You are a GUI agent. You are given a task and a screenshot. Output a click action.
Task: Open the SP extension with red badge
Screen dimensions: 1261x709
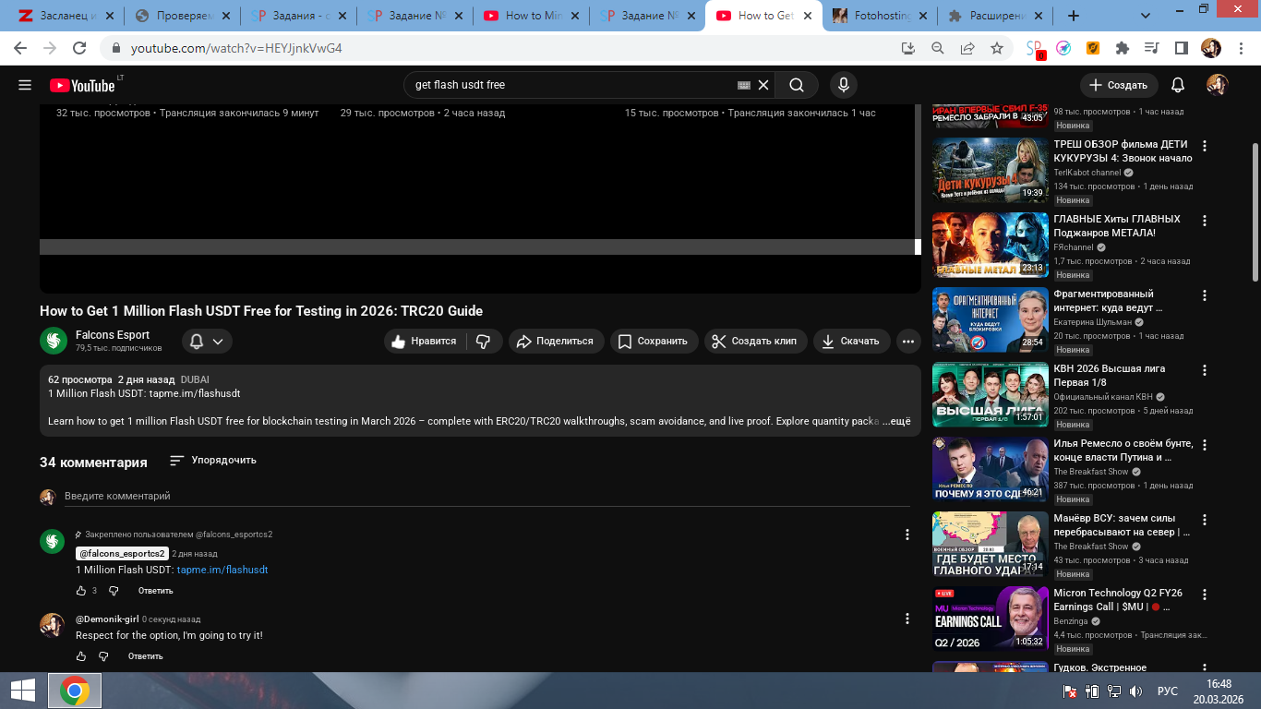tap(1035, 49)
